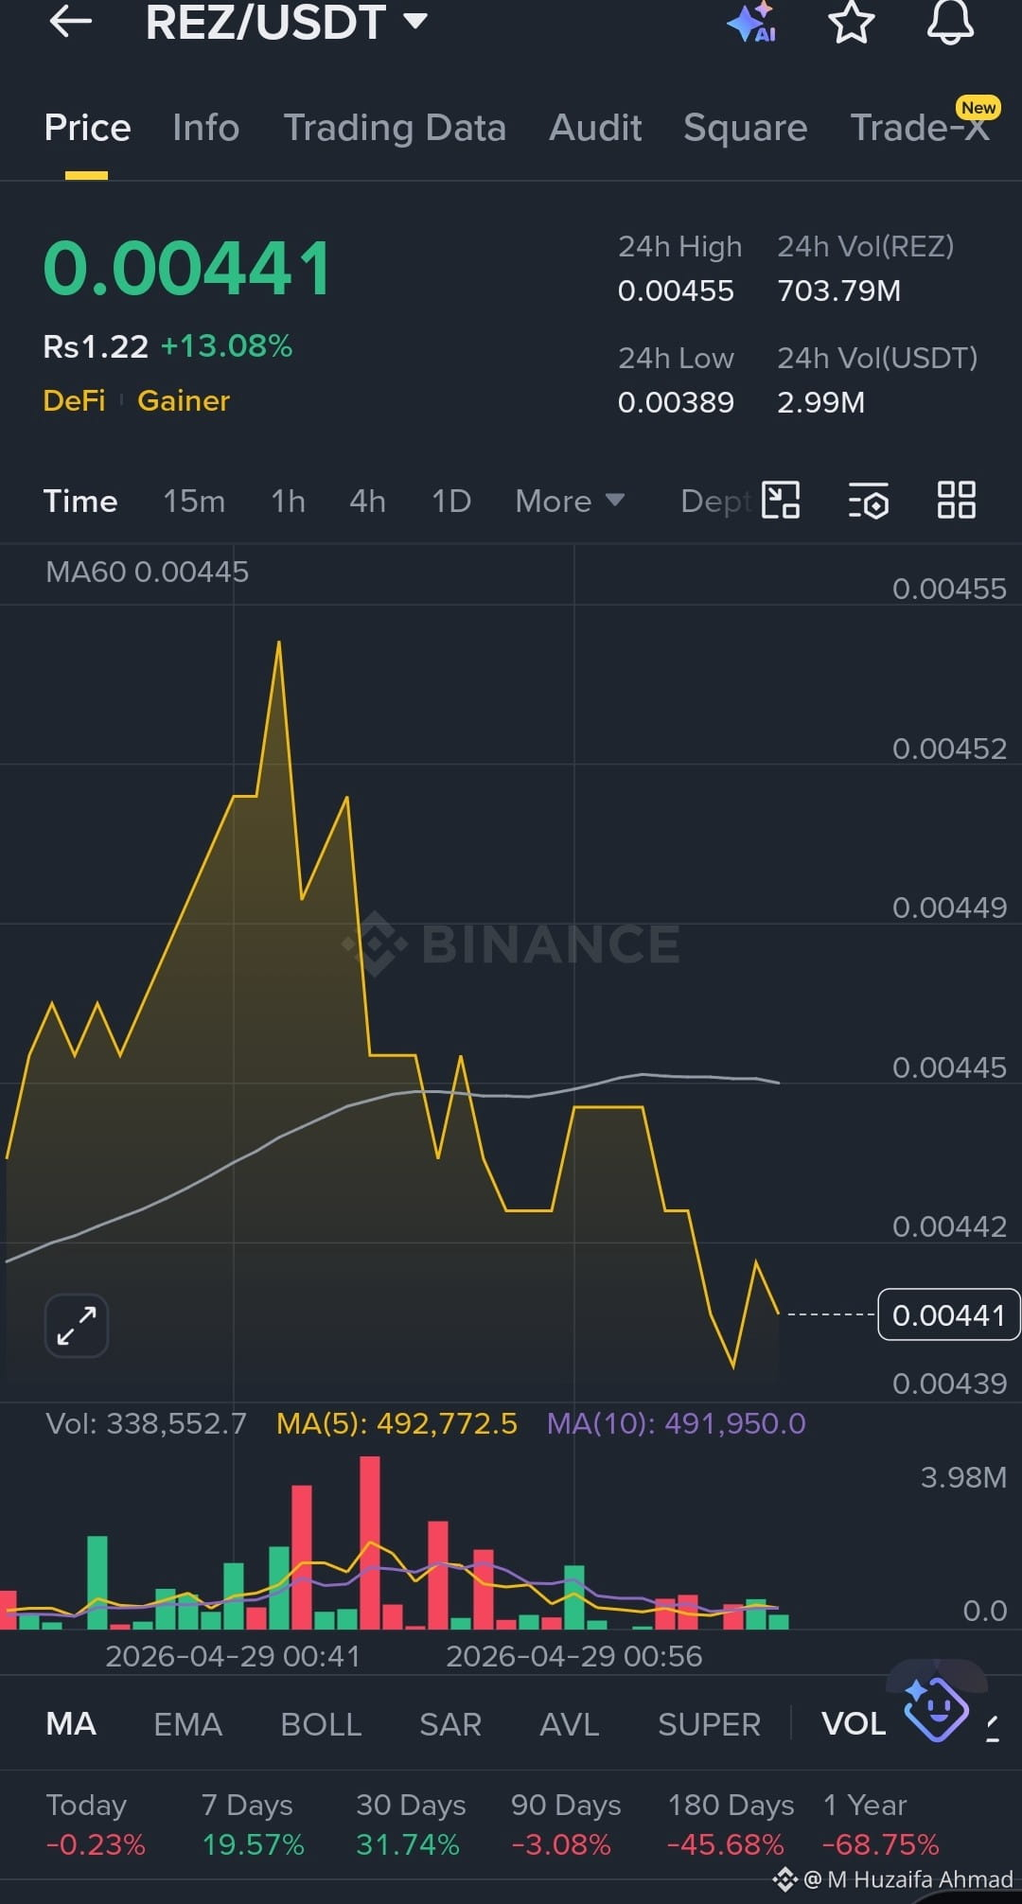The height and width of the screenshot is (1904, 1022).
Task: Tap the 24h Vol(USDT) 2.99M value
Action: click(820, 402)
